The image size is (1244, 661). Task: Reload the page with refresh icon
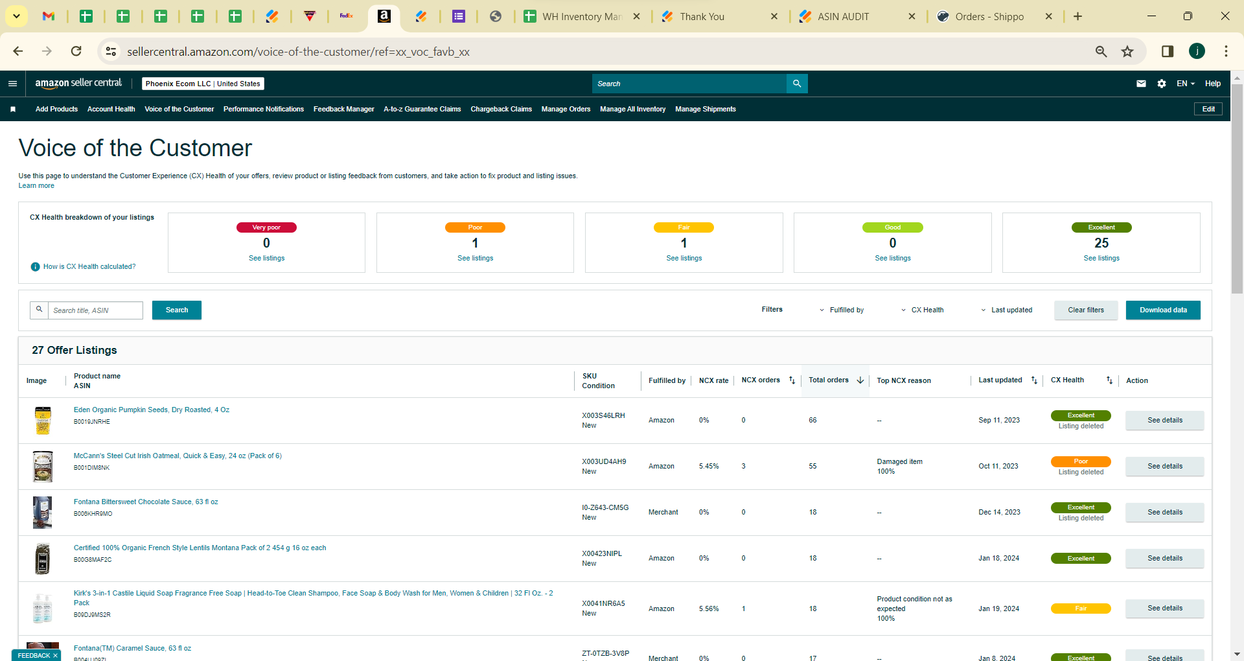point(76,51)
